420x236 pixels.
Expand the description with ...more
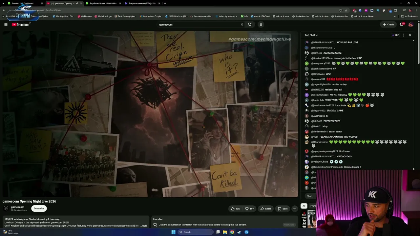click(x=144, y=226)
